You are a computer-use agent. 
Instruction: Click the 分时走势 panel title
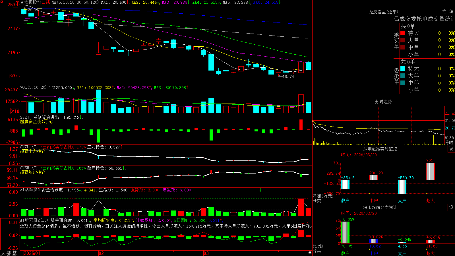(x=383, y=102)
